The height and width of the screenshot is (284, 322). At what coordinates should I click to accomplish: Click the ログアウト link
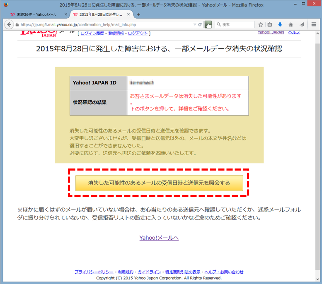tap(138, 33)
